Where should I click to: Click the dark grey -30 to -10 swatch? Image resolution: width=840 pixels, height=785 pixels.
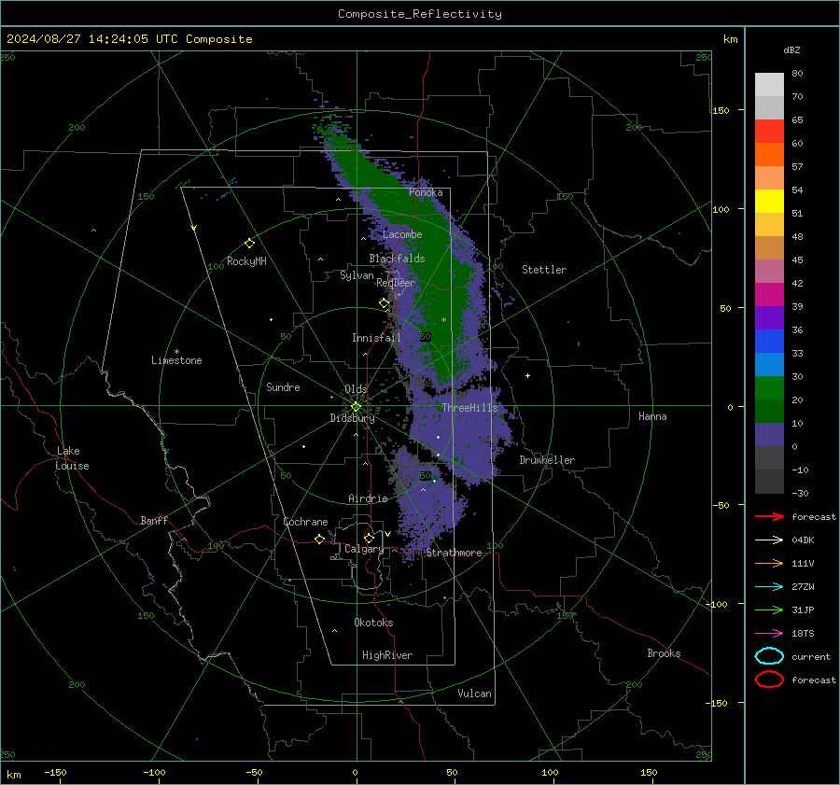coord(769,482)
